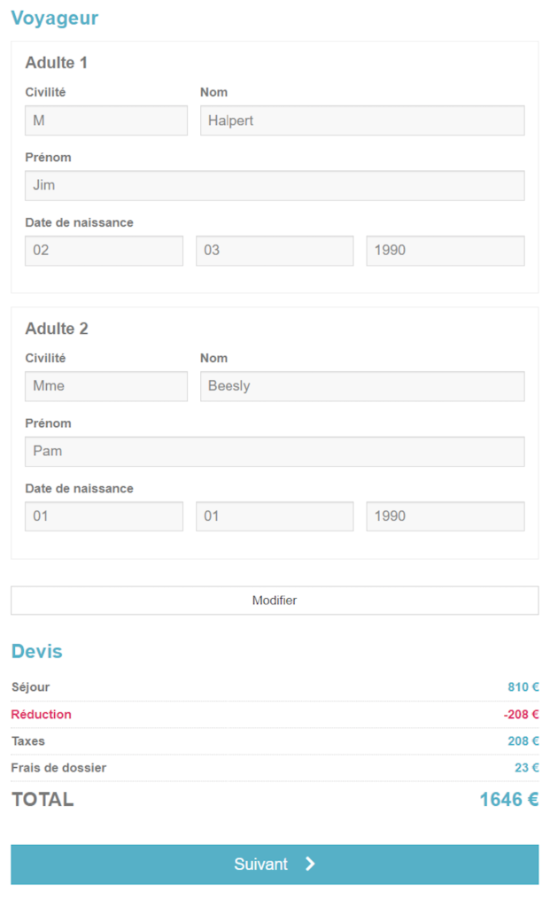
Task: Focus Adulte 2 birth day field
Action: 104,516
